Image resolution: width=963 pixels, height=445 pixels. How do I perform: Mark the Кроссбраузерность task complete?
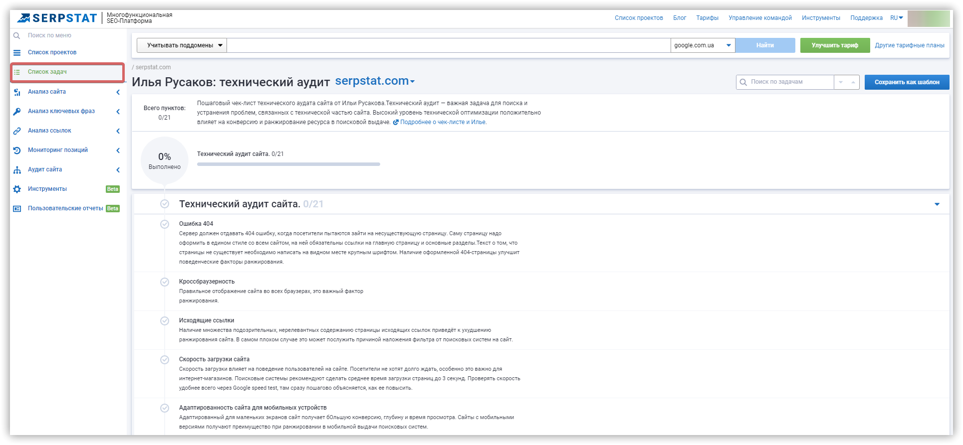(165, 282)
